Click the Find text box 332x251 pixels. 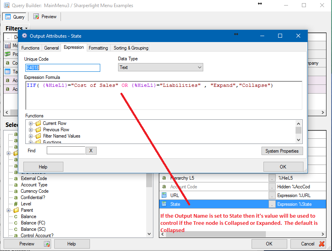pos(66,151)
